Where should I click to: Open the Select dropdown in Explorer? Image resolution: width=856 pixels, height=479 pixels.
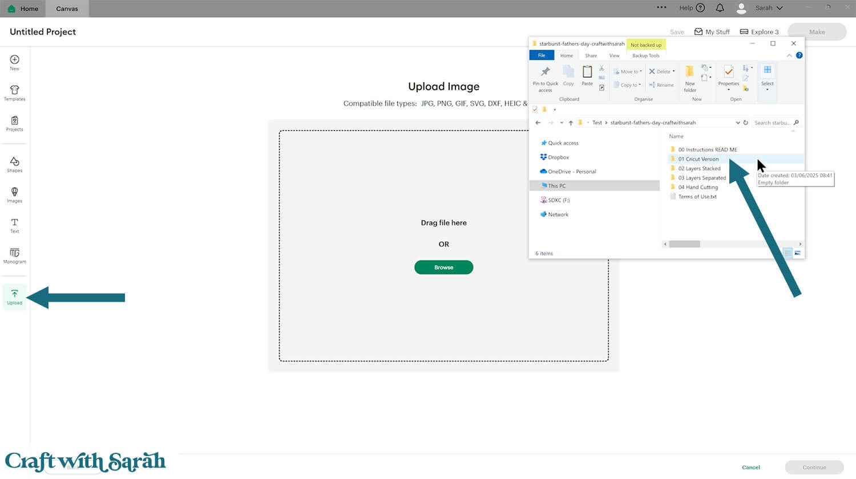768,90
